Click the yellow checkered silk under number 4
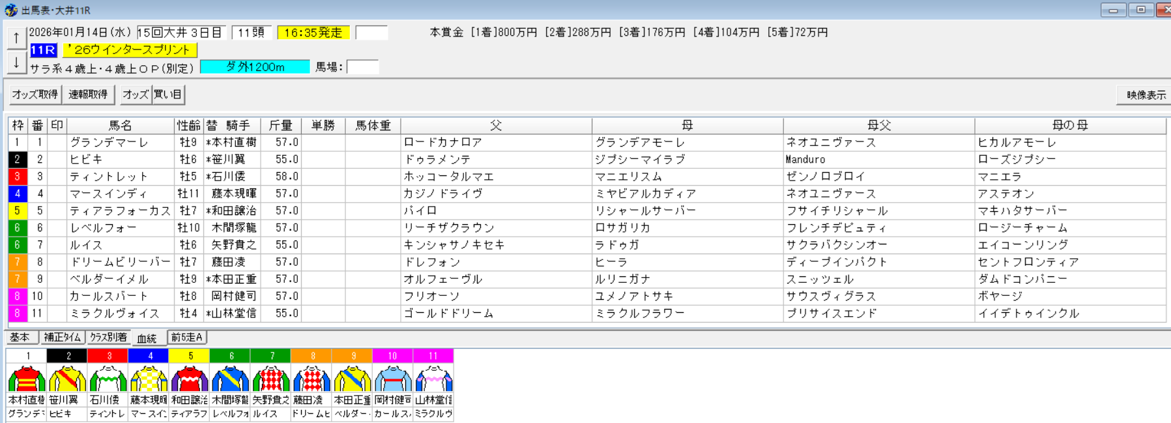The width and height of the screenshot is (1171, 423). pyautogui.click(x=149, y=379)
